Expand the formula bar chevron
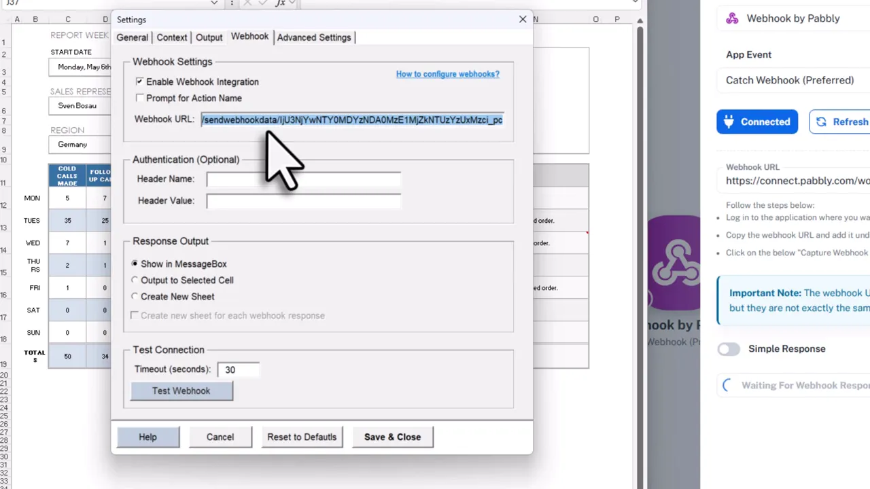 click(293, 3)
